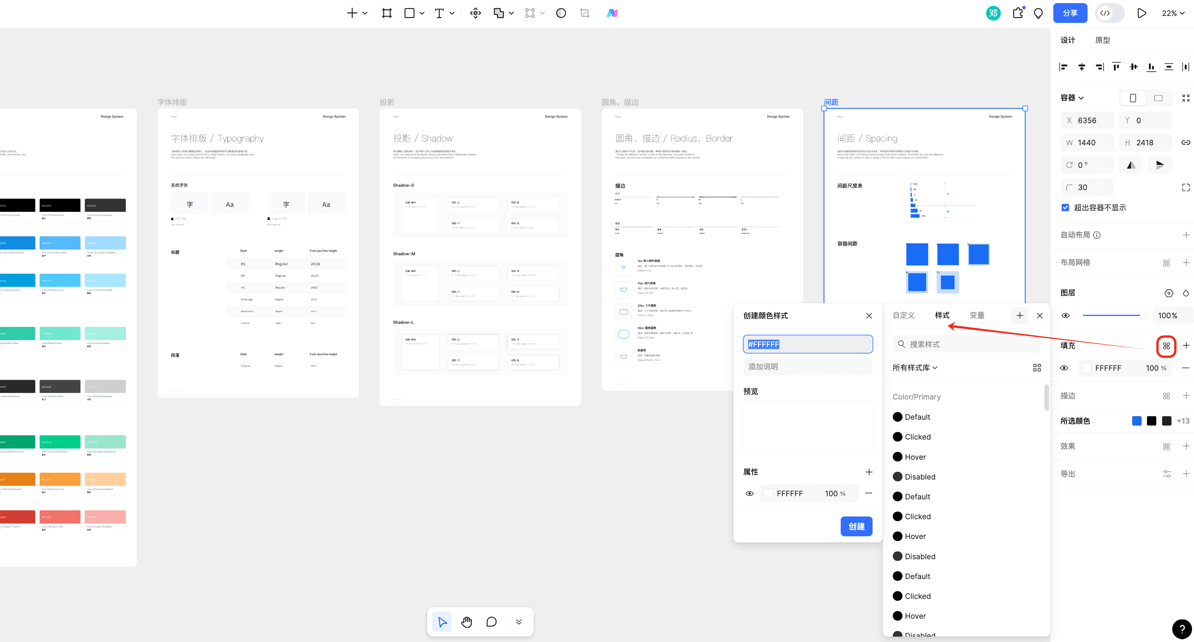Switch to the 自定义 tab

click(903, 315)
